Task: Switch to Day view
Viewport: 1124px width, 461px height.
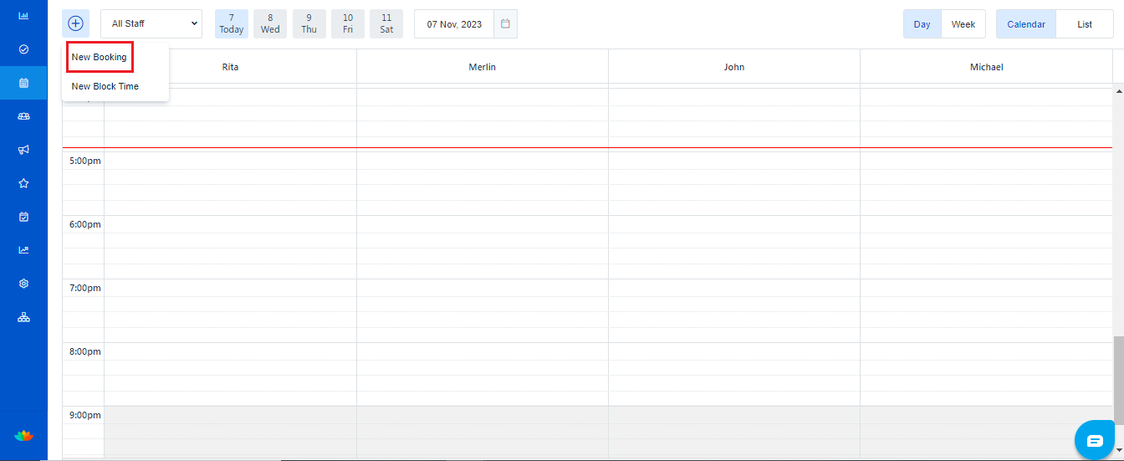Action: (x=922, y=24)
